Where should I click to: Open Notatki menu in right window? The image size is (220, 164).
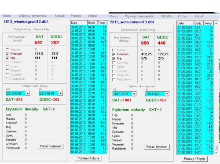tap(166, 16)
